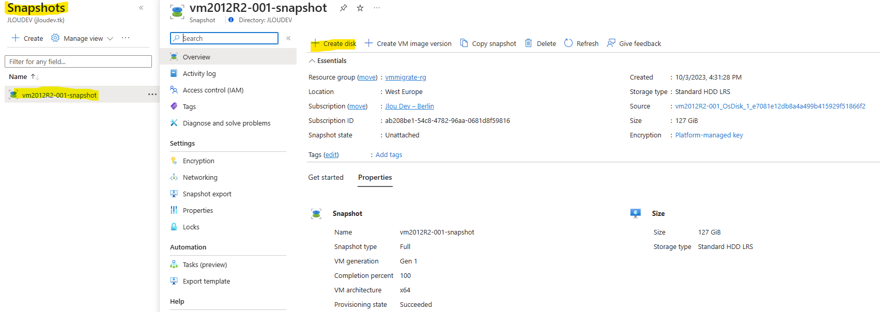Pin the vm2012R2-001-snapshot page

pos(343,8)
